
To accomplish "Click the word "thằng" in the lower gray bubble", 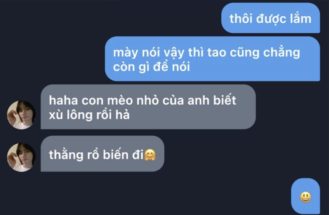I will pyautogui.click(x=66, y=155).
